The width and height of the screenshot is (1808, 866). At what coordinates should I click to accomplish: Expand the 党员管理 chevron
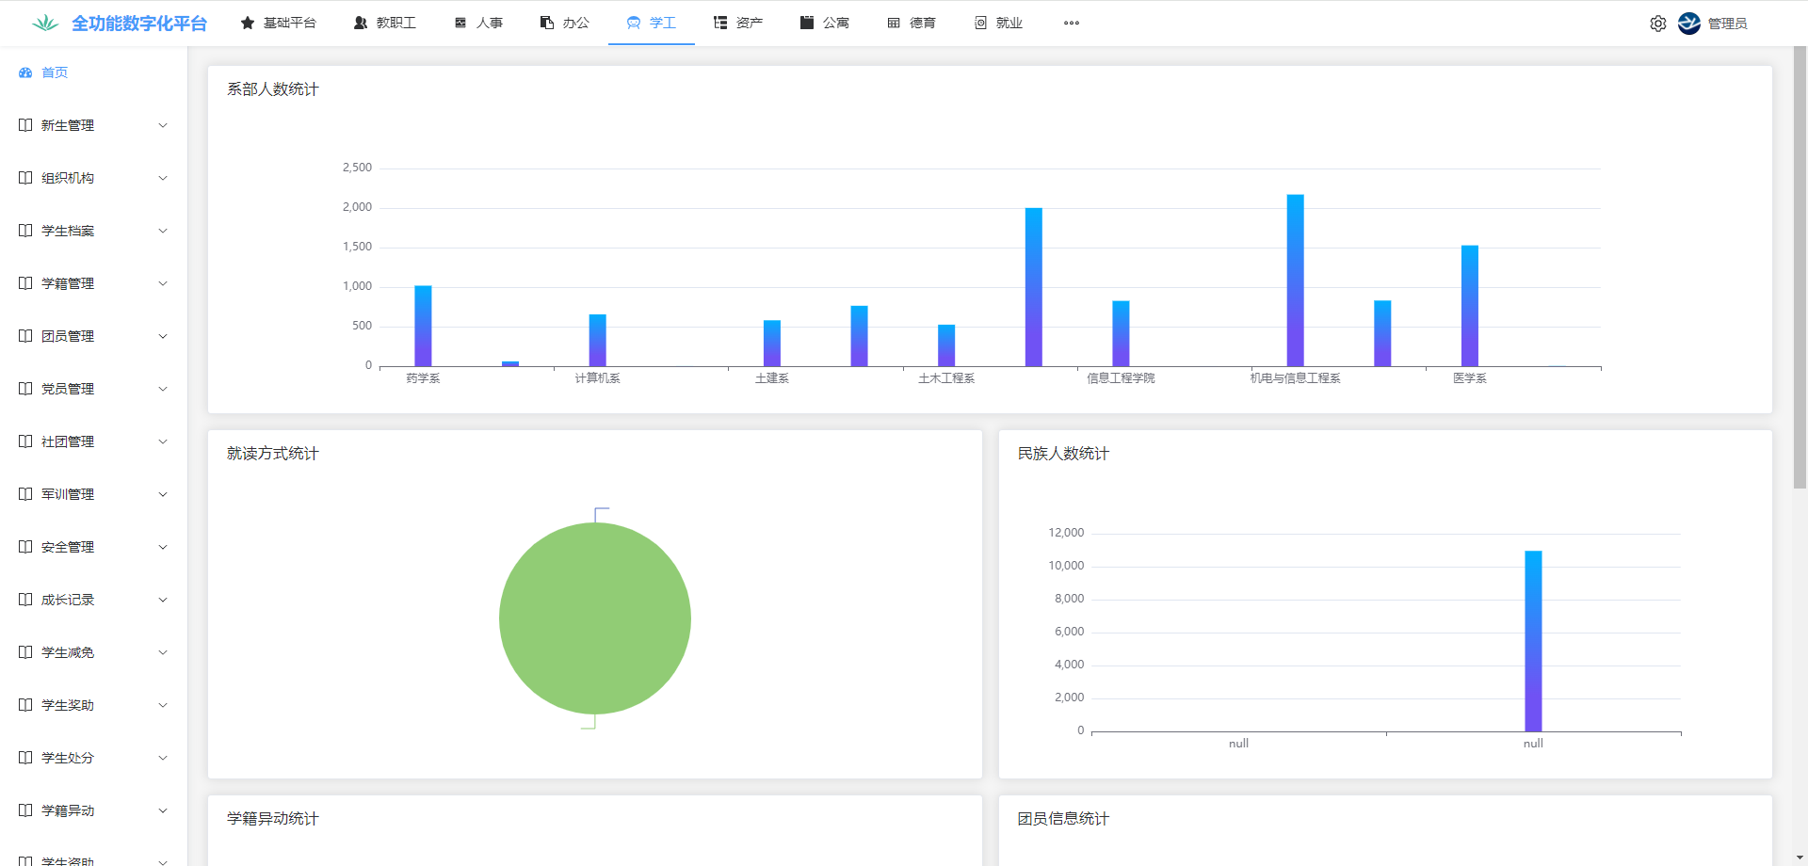[x=163, y=389]
